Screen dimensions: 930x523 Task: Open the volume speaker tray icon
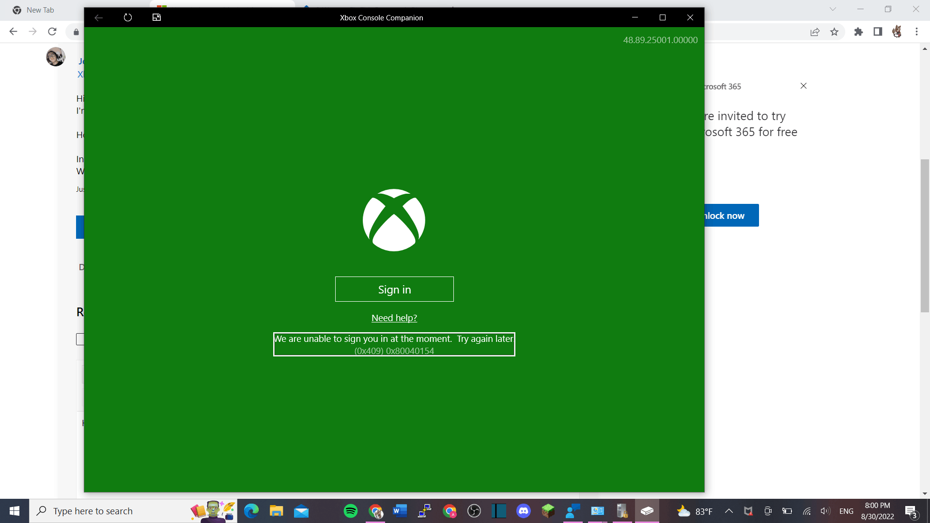(825, 511)
